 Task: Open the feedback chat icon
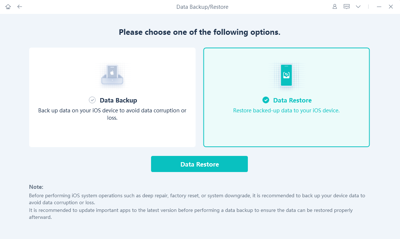(346, 7)
